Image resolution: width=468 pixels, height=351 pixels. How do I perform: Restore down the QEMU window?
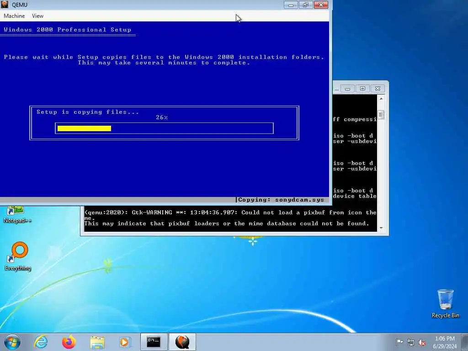(306, 5)
